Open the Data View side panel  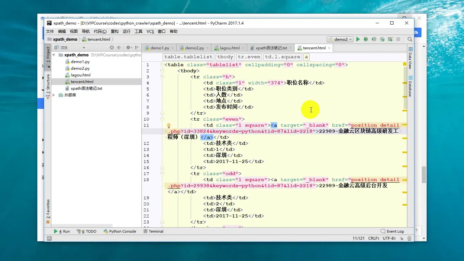tap(410, 58)
